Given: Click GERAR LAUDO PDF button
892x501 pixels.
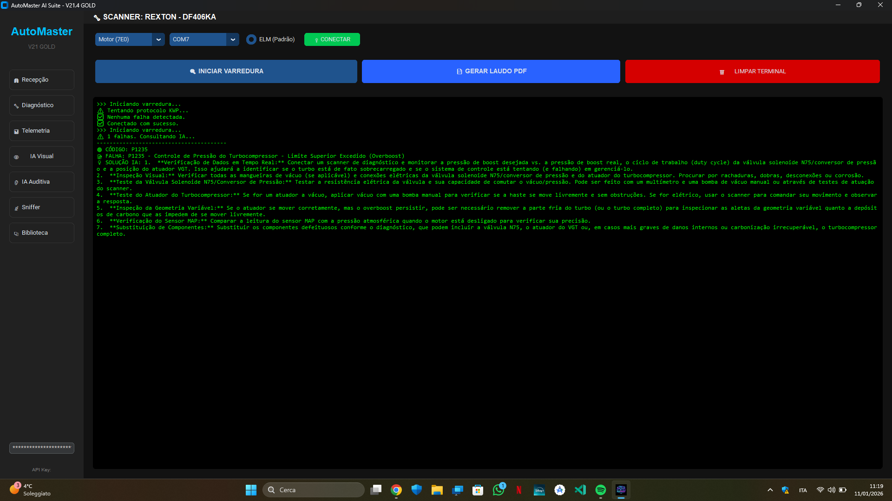Looking at the screenshot, I should tap(491, 71).
